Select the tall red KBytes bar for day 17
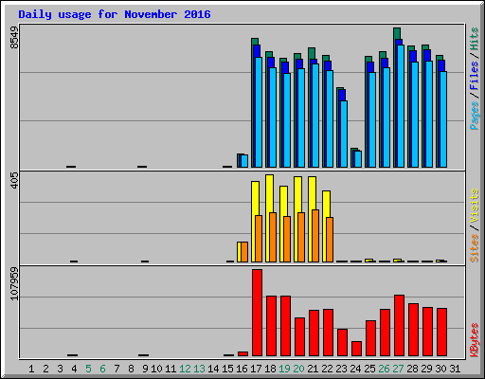 click(x=257, y=313)
